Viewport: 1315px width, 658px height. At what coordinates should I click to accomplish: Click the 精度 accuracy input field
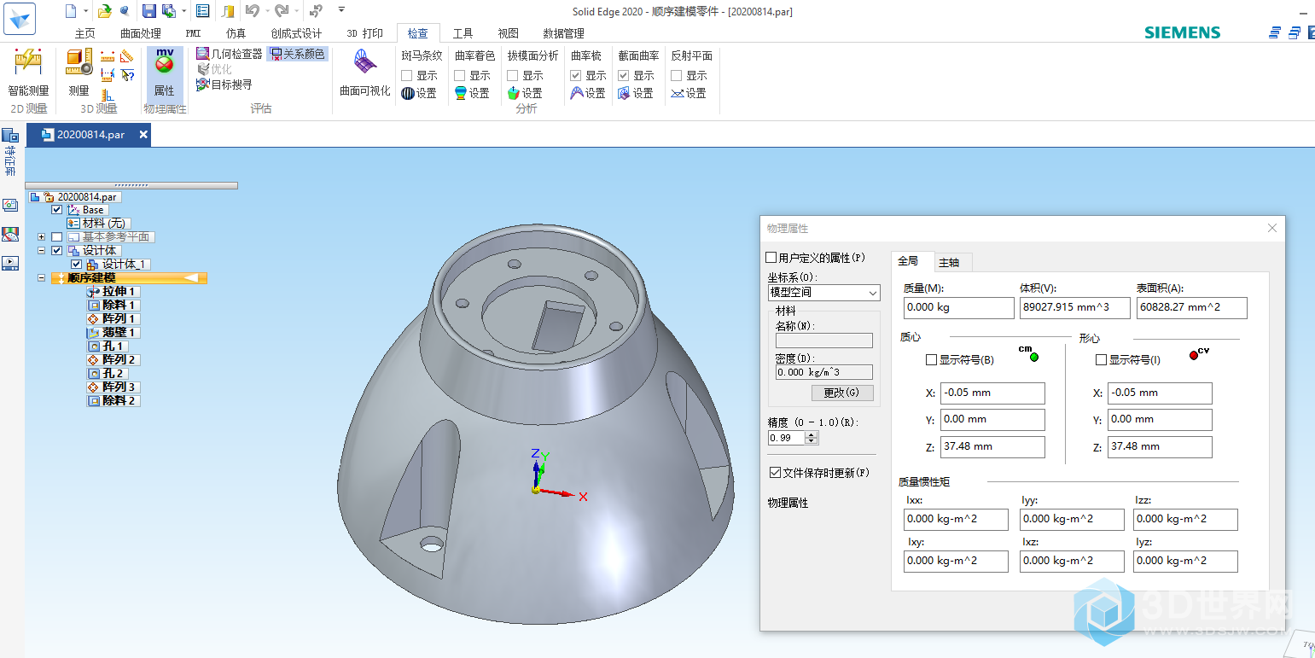pyautogui.click(x=787, y=438)
